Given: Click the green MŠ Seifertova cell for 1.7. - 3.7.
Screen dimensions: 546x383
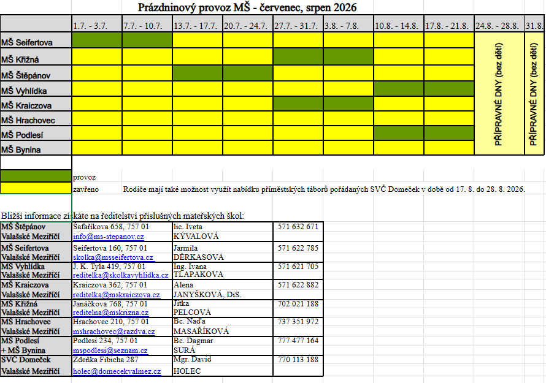Looking at the screenshot, I should pos(97,40).
